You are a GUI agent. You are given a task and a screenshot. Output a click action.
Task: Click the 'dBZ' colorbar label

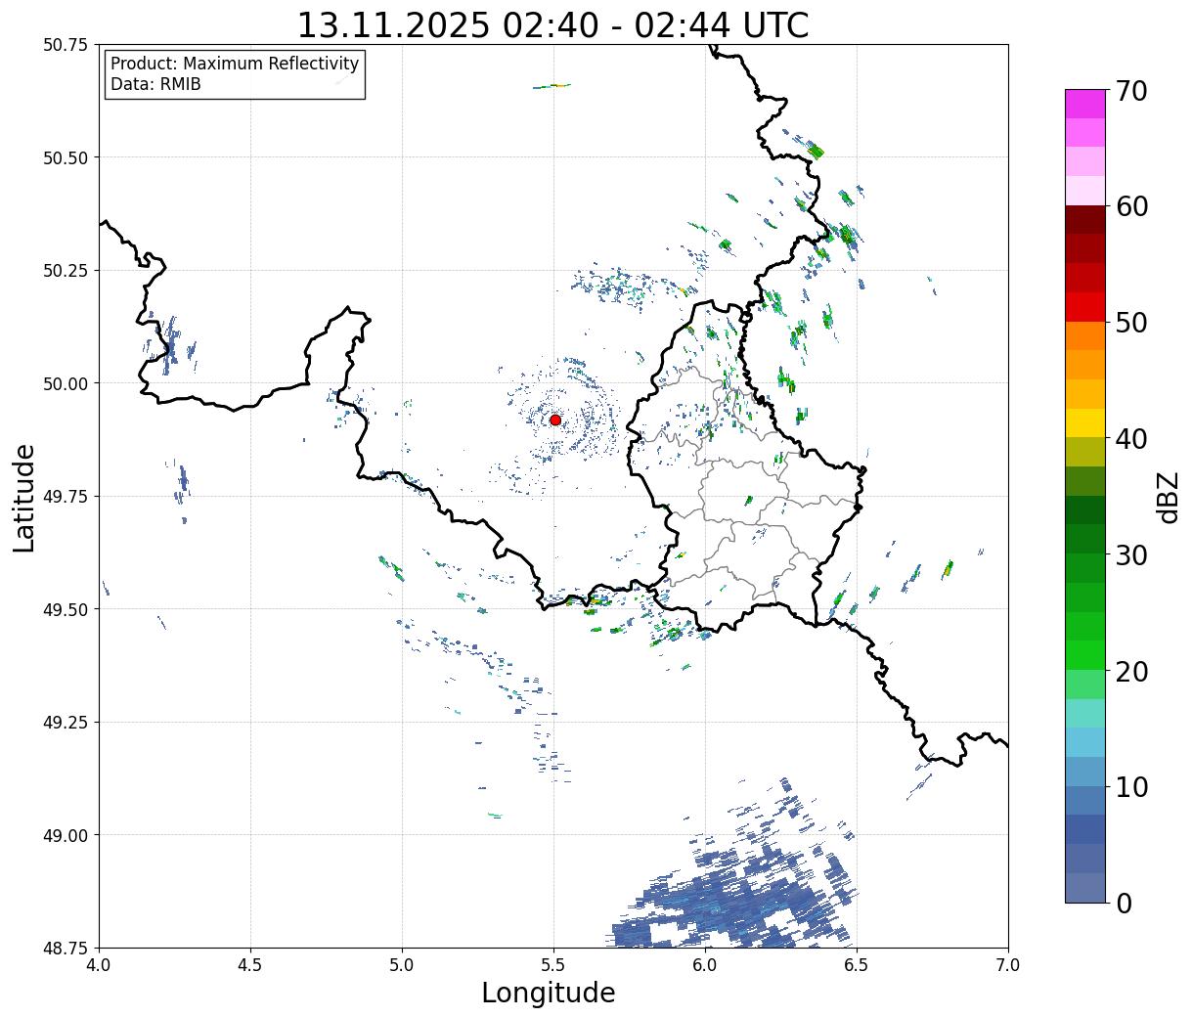(1168, 497)
